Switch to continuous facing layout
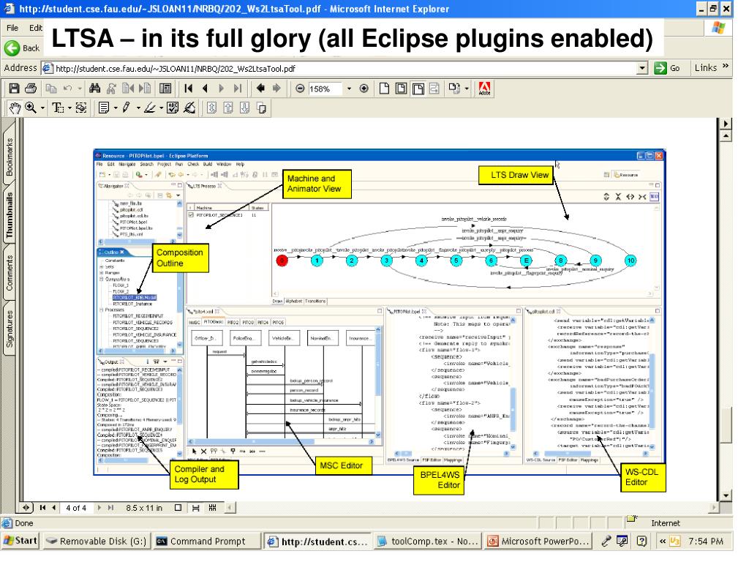 pyautogui.click(x=213, y=508)
